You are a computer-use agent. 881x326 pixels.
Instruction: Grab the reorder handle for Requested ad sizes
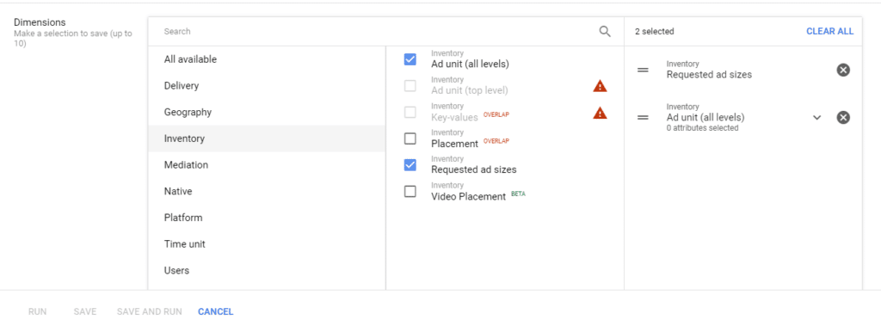click(643, 70)
